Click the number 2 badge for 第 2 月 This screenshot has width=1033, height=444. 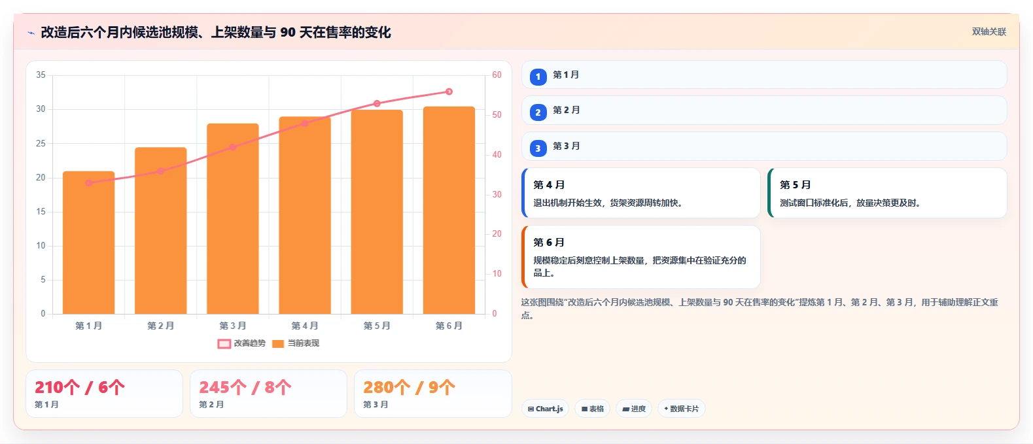point(538,112)
